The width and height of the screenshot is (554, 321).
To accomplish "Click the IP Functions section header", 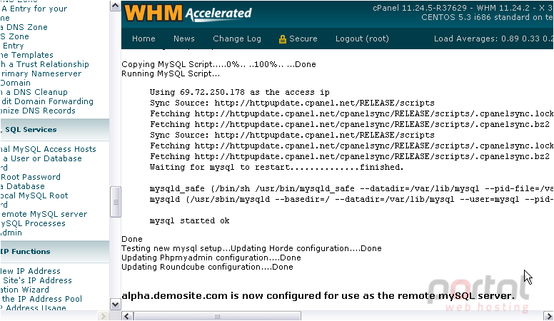I will click(54, 251).
